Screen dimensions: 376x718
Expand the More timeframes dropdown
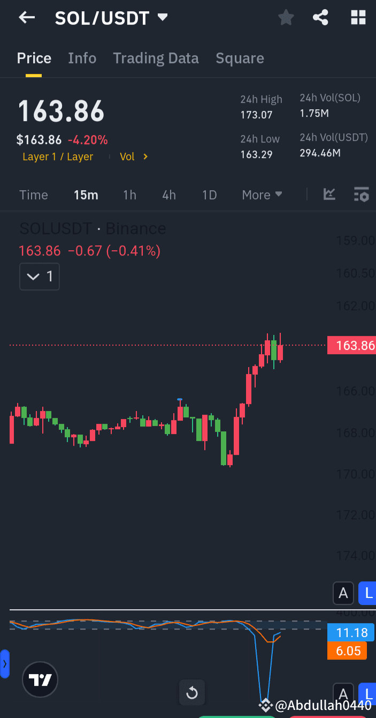262,195
